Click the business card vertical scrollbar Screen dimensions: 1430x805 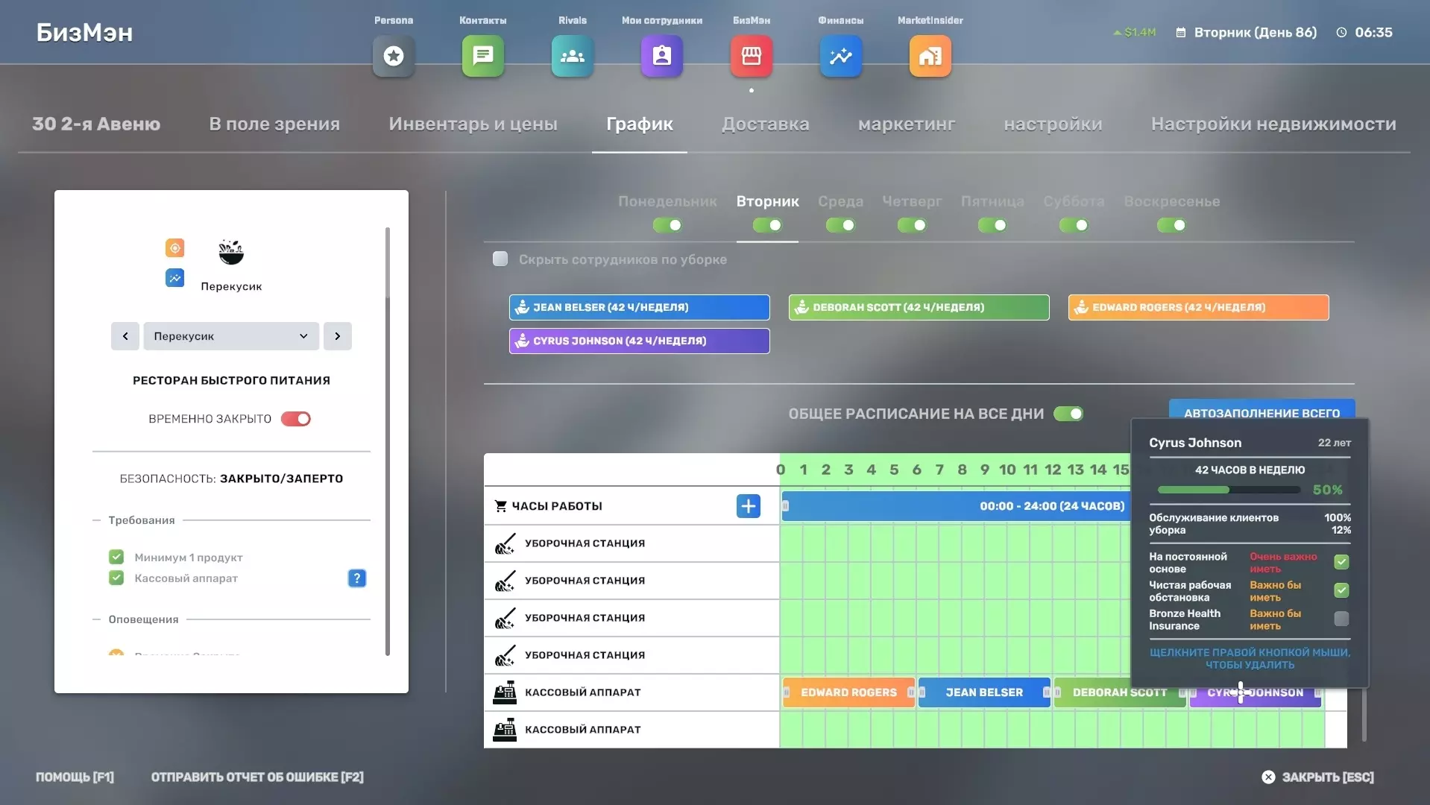[388, 441]
